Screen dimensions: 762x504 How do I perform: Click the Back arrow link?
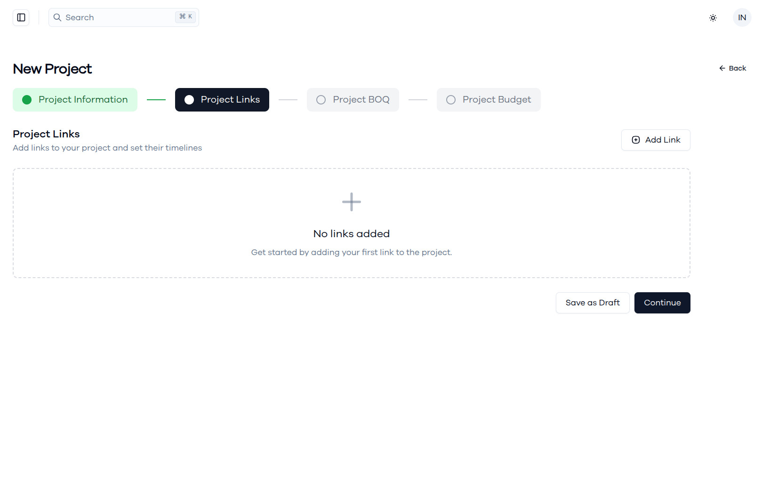pyautogui.click(x=732, y=68)
